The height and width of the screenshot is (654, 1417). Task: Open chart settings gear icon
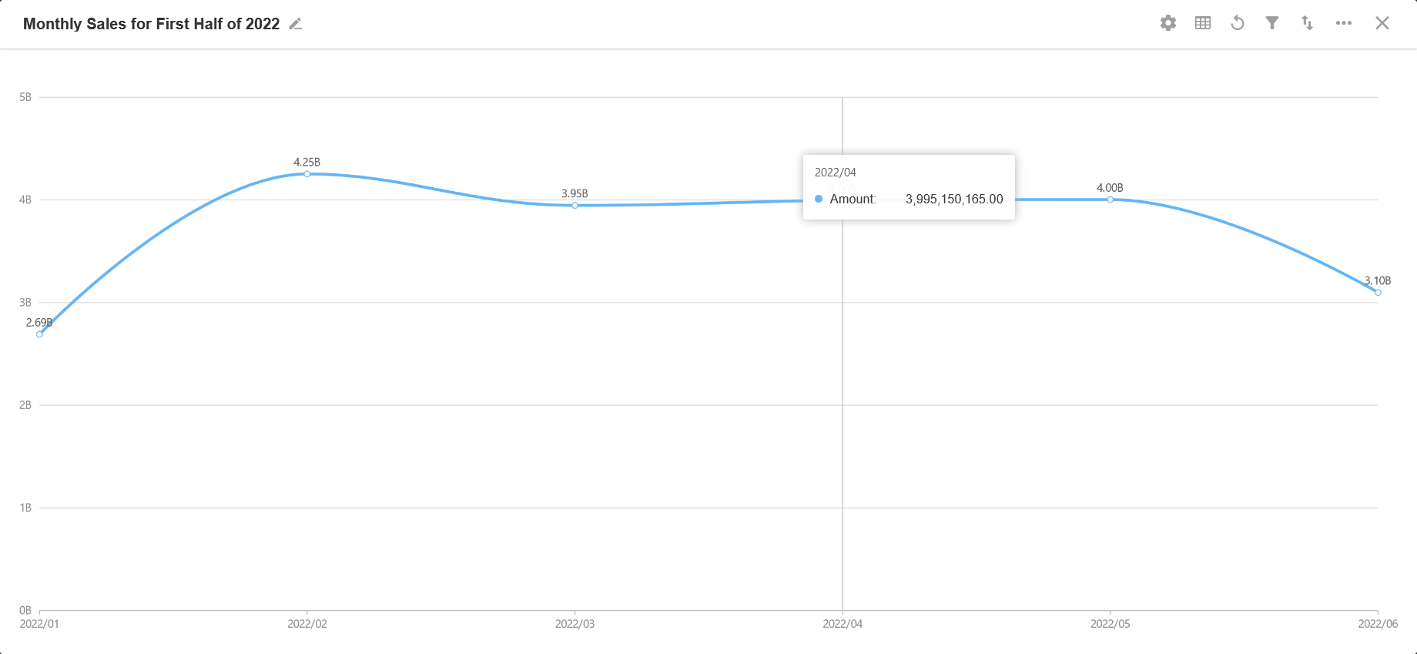(x=1168, y=23)
